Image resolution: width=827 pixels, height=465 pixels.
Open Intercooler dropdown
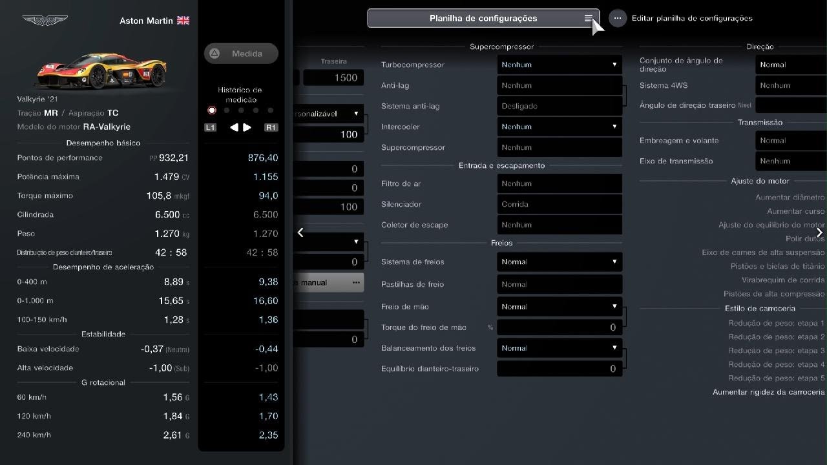point(560,127)
